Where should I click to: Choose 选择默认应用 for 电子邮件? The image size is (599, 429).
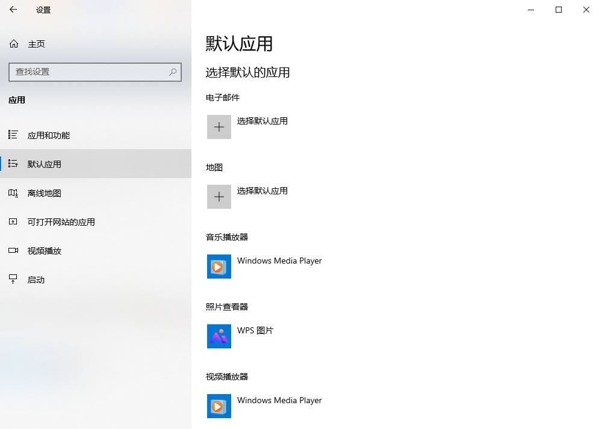point(261,121)
